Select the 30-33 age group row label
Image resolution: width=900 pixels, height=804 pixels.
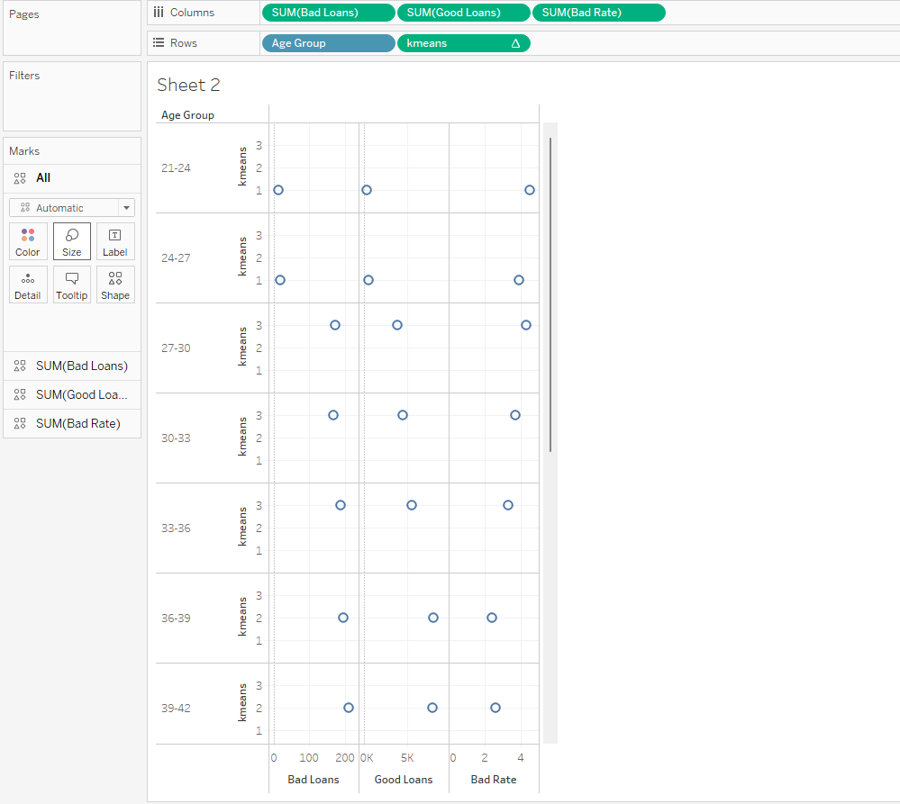click(176, 438)
